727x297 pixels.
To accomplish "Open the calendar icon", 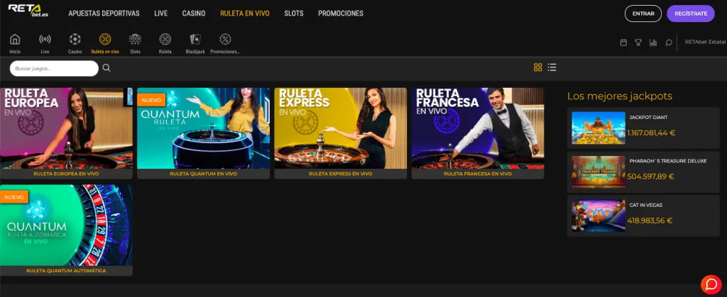I will point(623,43).
